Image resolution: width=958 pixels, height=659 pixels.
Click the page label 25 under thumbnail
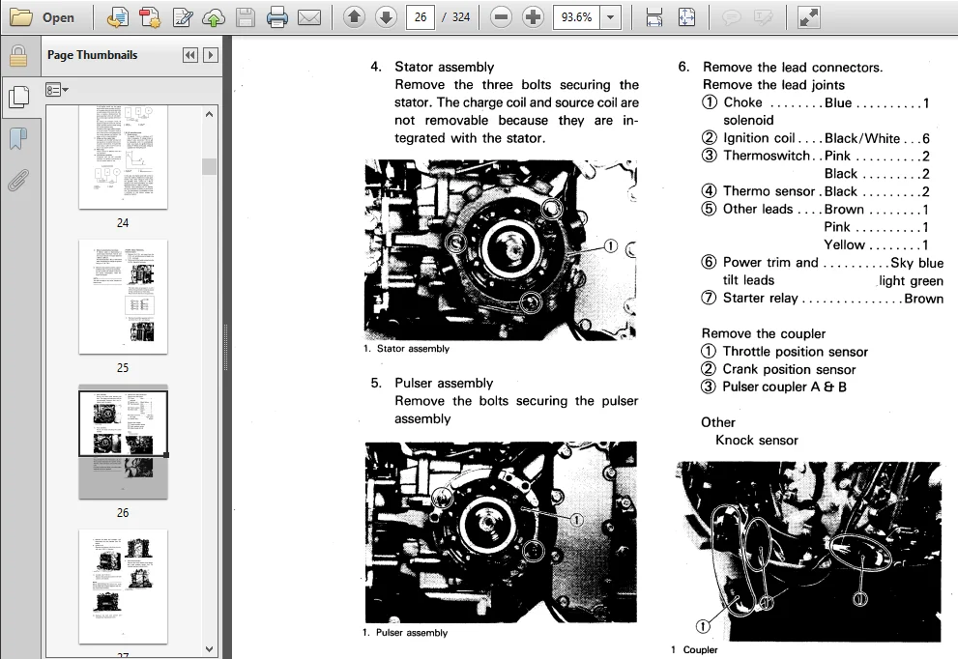[123, 368]
